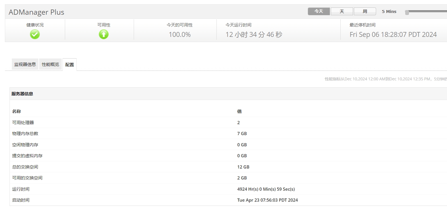This screenshot has width=447, height=212.
Task: Click the 空闲物理内存 row label
Action: click(25, 145)
